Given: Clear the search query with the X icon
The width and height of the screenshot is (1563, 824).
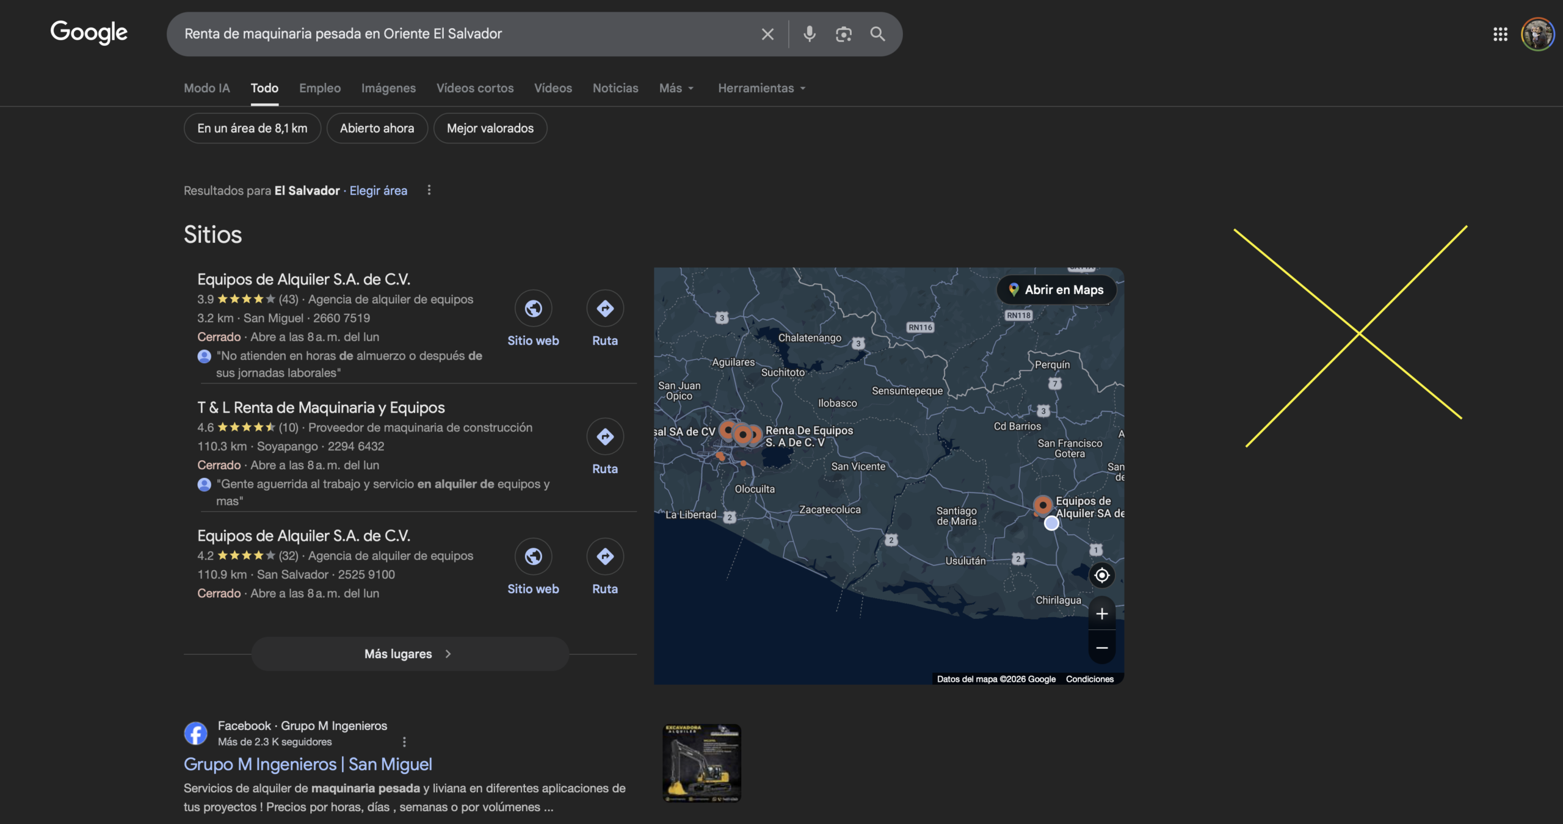Looking at the screenshot, I should 767,34.
